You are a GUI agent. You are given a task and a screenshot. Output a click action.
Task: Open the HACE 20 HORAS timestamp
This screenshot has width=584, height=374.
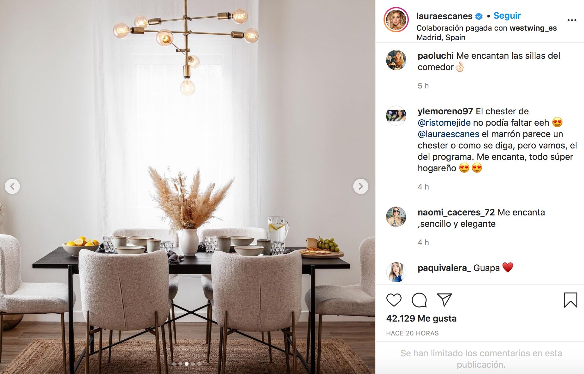click(412, 333)
